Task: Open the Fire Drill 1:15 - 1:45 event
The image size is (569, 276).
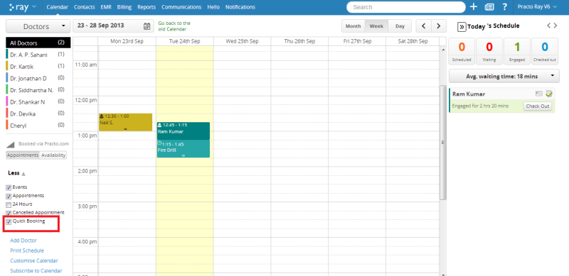Action: (x=184, y=149)
